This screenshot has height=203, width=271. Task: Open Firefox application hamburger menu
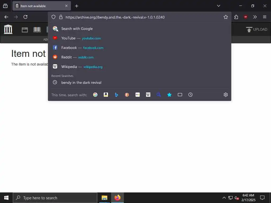tap(265, 17)
